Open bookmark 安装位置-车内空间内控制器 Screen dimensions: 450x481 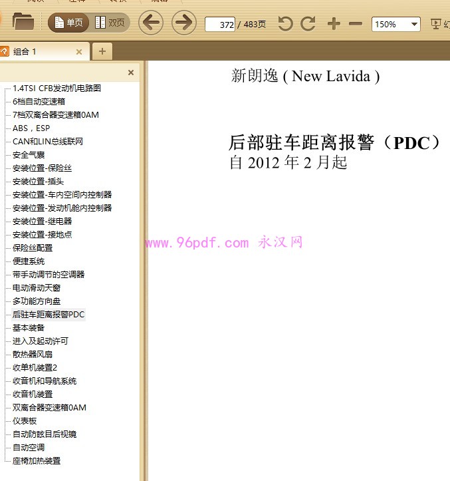click(x=62, y=195)
